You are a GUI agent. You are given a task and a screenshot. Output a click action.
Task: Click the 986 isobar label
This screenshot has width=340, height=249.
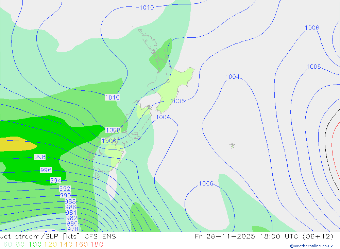coord(71,207)
